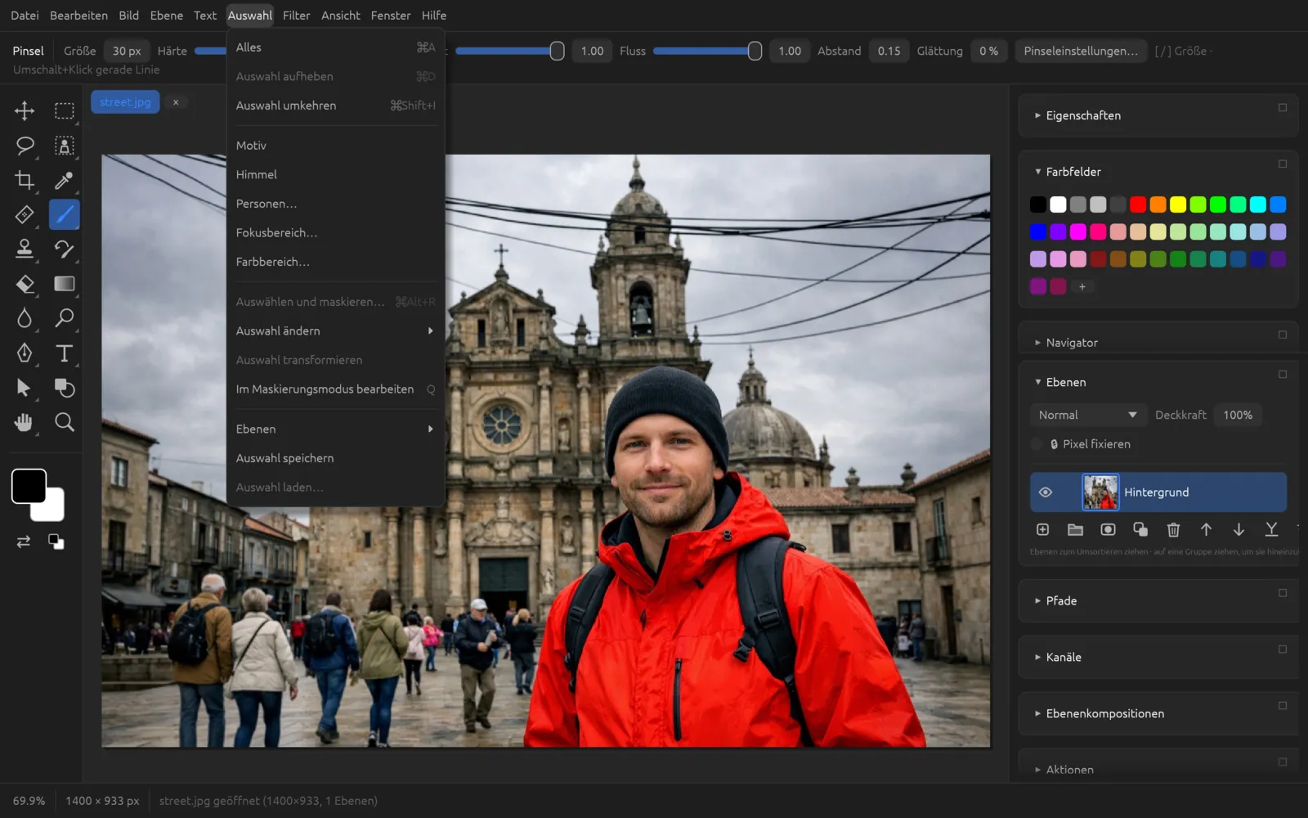Select the Eyedropper tool
Viewport: 1308px width, 818px height.
click(64, 180)
